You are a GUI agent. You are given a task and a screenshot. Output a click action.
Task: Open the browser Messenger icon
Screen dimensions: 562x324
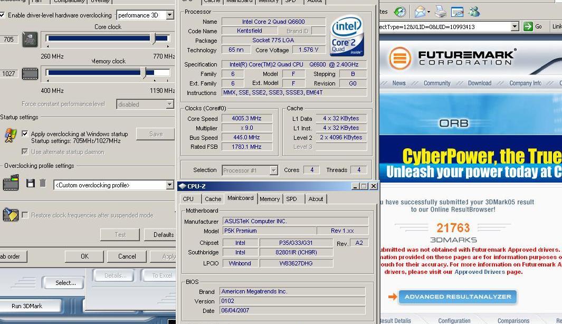(474, 12)
